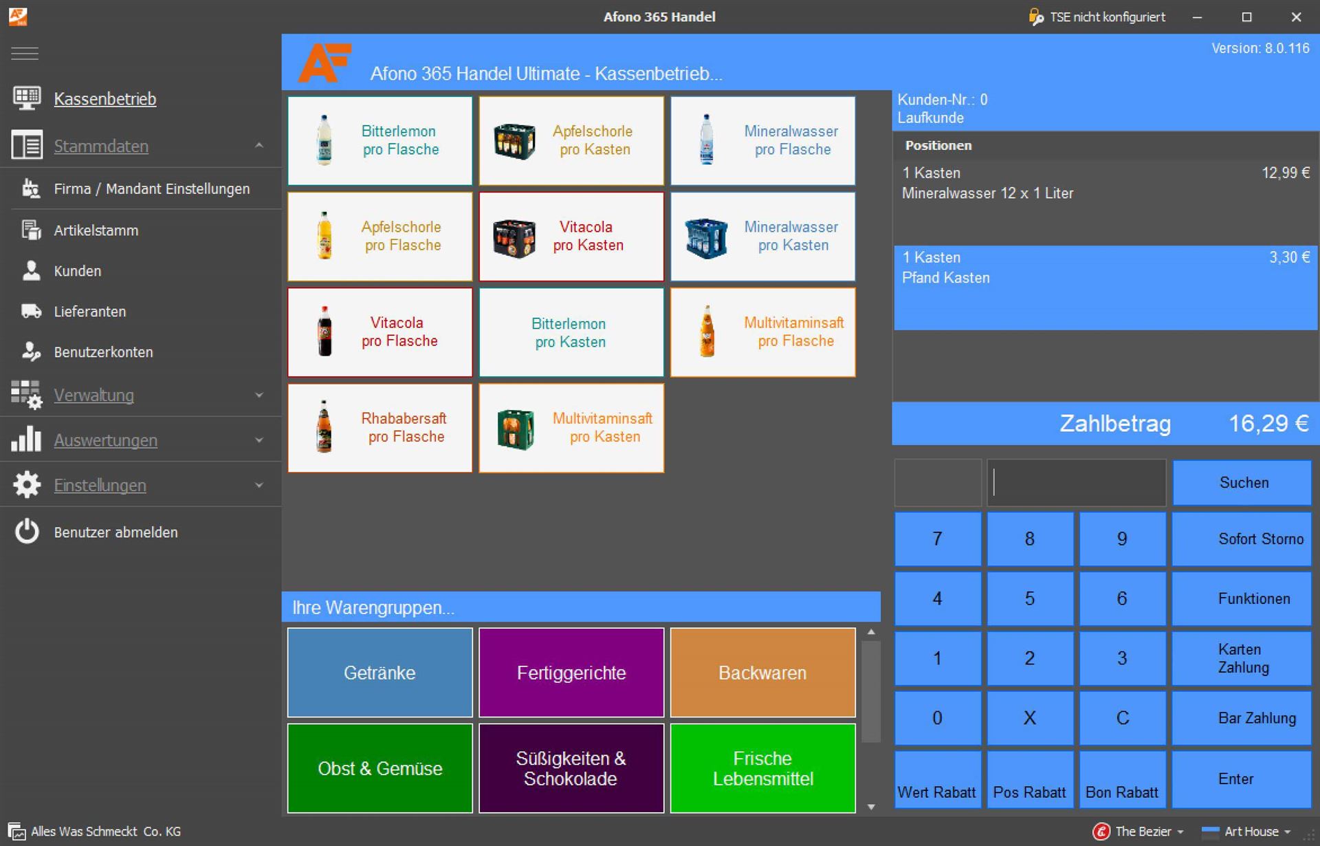The height and width of the screenshot is (846, 1320).
Task: Select Rhababersaft pro Flasche product tile
Action: point(380,427)
